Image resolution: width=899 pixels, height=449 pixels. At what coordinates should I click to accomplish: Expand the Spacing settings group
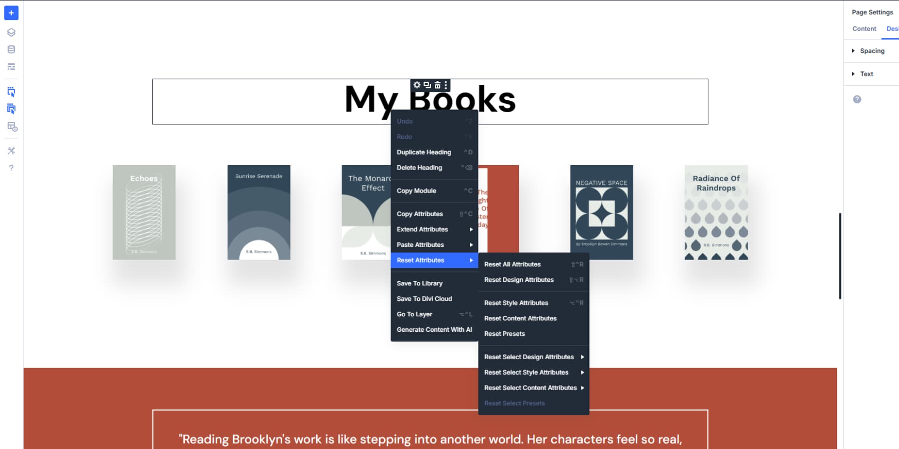(872, 51)
